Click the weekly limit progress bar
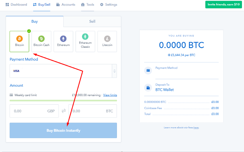Viewport: 244px width, 152px height. click(x=63, y=101)
